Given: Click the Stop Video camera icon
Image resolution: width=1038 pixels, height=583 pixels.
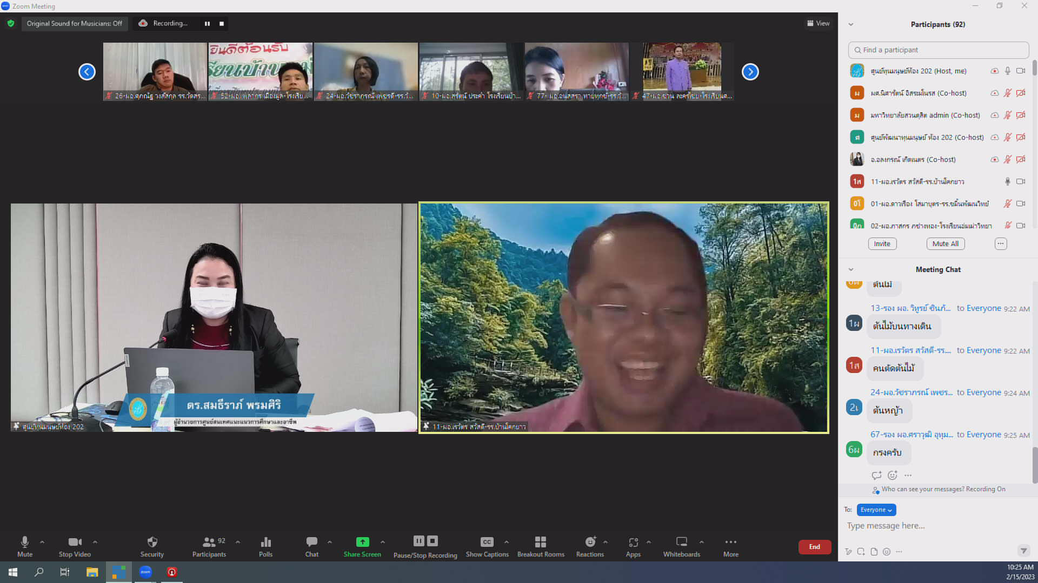Looking at the screenshot, I should click(x=75, y=541).
